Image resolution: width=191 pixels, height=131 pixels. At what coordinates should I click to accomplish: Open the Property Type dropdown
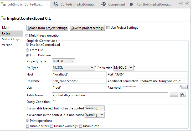pyautogui.click(x=63, y=61)
